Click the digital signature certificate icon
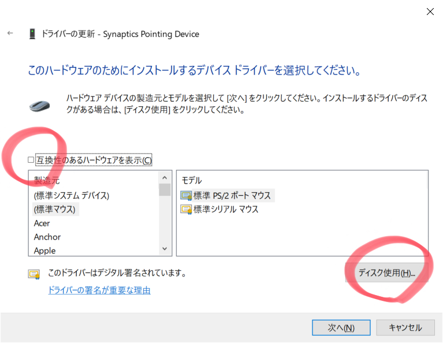 pos(34,273)
